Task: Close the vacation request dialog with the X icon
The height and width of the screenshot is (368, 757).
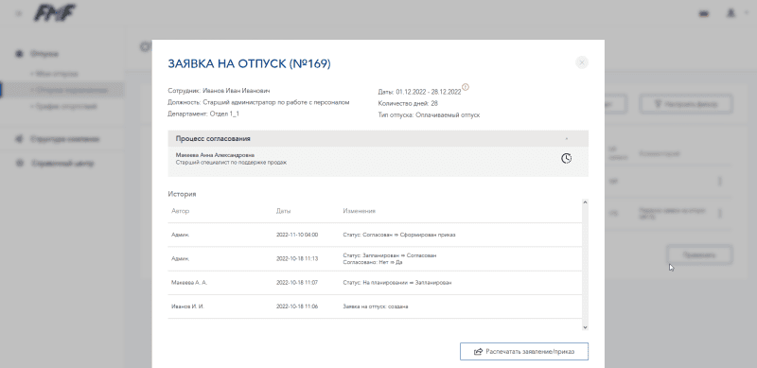Action: coord(582,62)
